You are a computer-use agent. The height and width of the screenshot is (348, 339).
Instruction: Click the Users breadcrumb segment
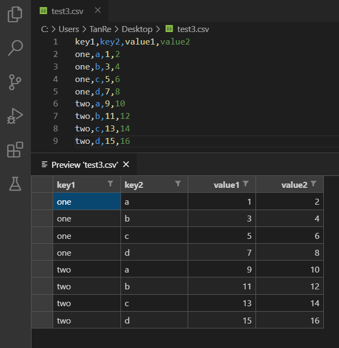coord(69,29)
